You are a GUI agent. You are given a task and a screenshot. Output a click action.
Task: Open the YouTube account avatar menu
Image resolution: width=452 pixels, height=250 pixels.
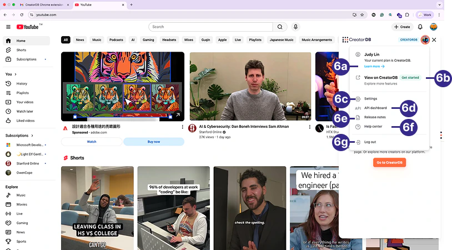(x=434, y=27)
